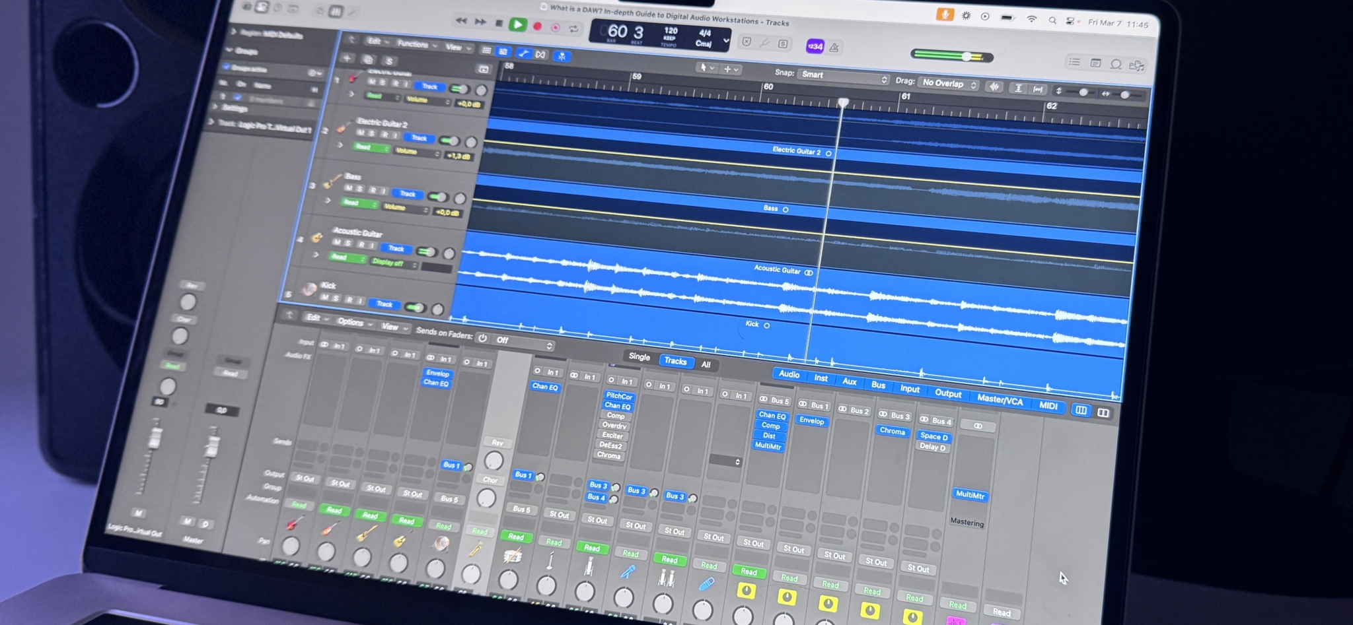This screenshot has height=625, width=1353.
Task: Click the Chroma plug-in on Bus 3 strip
Action: tap(892, 430)
